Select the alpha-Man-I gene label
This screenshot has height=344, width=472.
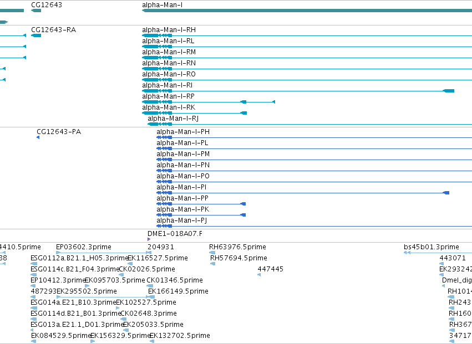(x=163, y=5)
